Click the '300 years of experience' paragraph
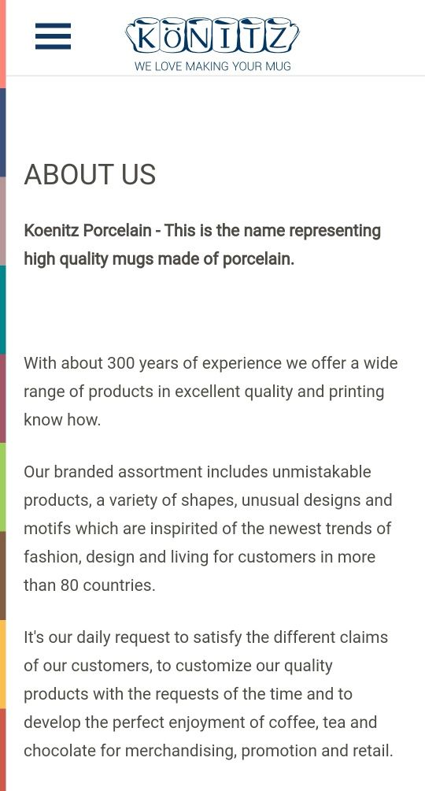The height and width of the screenshot is (791, 425). [x=211, y=392]
